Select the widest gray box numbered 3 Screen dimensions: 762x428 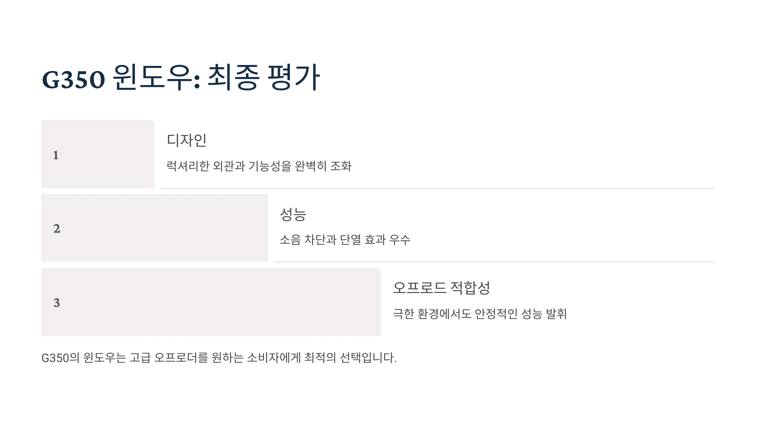pyautogui.click(x=211, y=302)
